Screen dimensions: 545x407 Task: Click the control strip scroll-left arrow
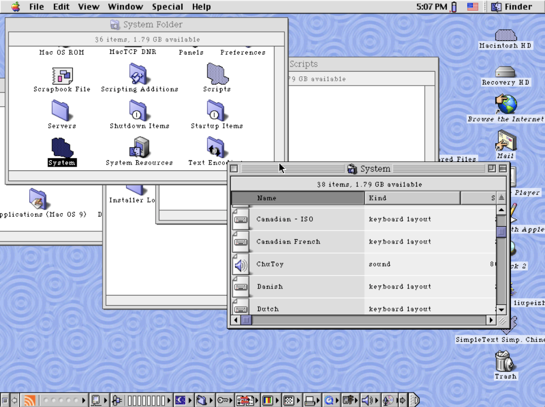click(x=15, y=400)
